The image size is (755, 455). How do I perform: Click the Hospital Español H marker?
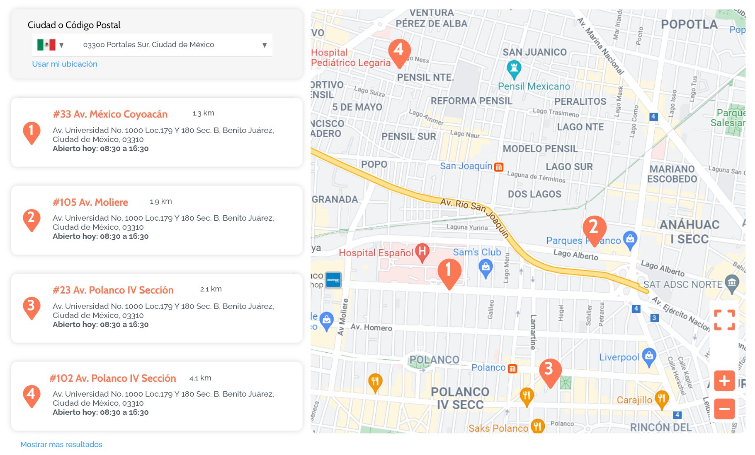(x=422, y=253)
